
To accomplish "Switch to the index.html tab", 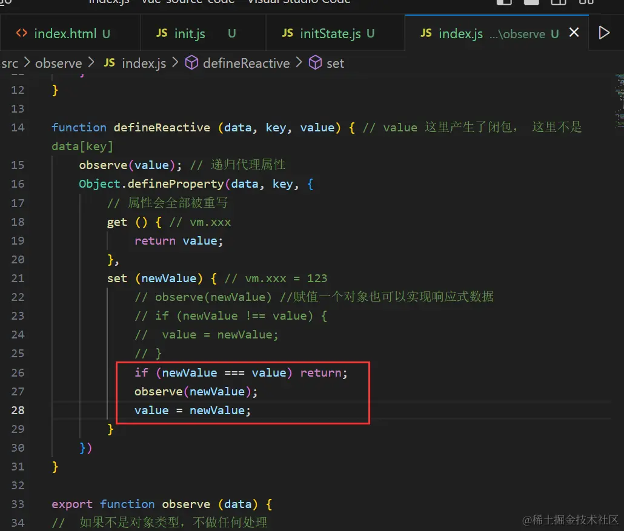I will (x=70, y=33).
